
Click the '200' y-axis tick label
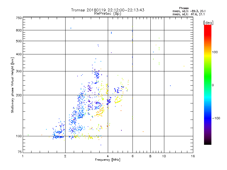[19, 95]
